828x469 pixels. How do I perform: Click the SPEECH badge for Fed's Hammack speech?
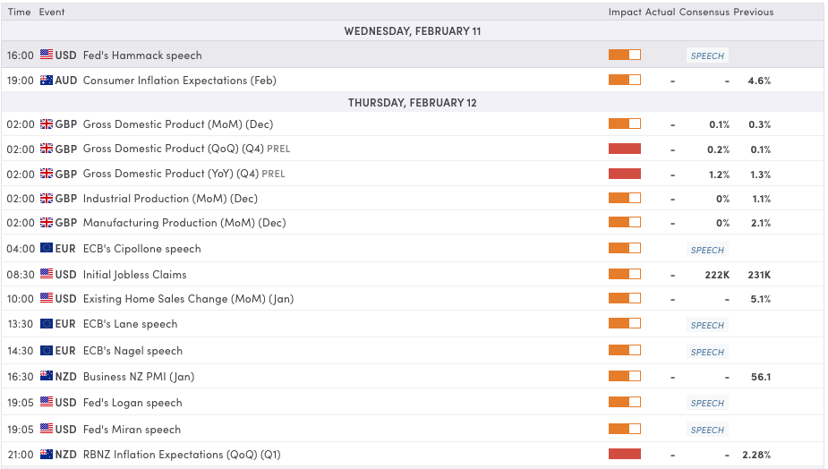tap(707, 55)
